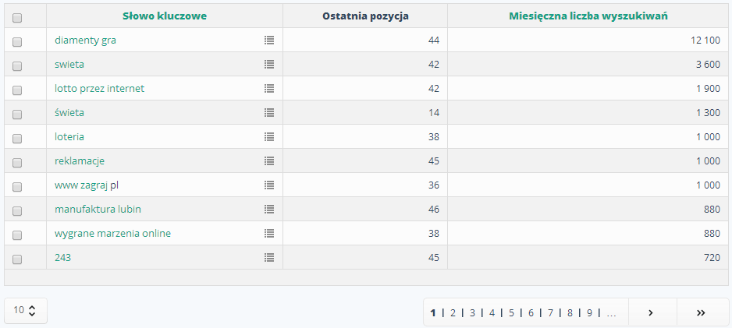Jump to last page with double arrow
This screenshot has width=732, height=328.
pyautogui.click(x=700, y=312)
